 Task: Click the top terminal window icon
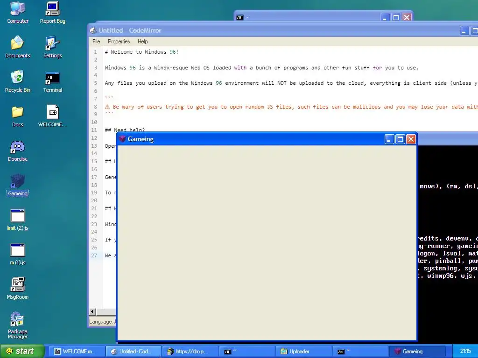[240, 18]
